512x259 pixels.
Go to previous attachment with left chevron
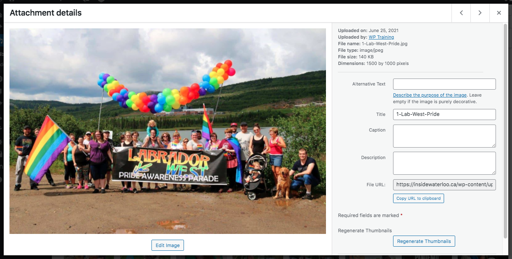[x=461, y=13]
